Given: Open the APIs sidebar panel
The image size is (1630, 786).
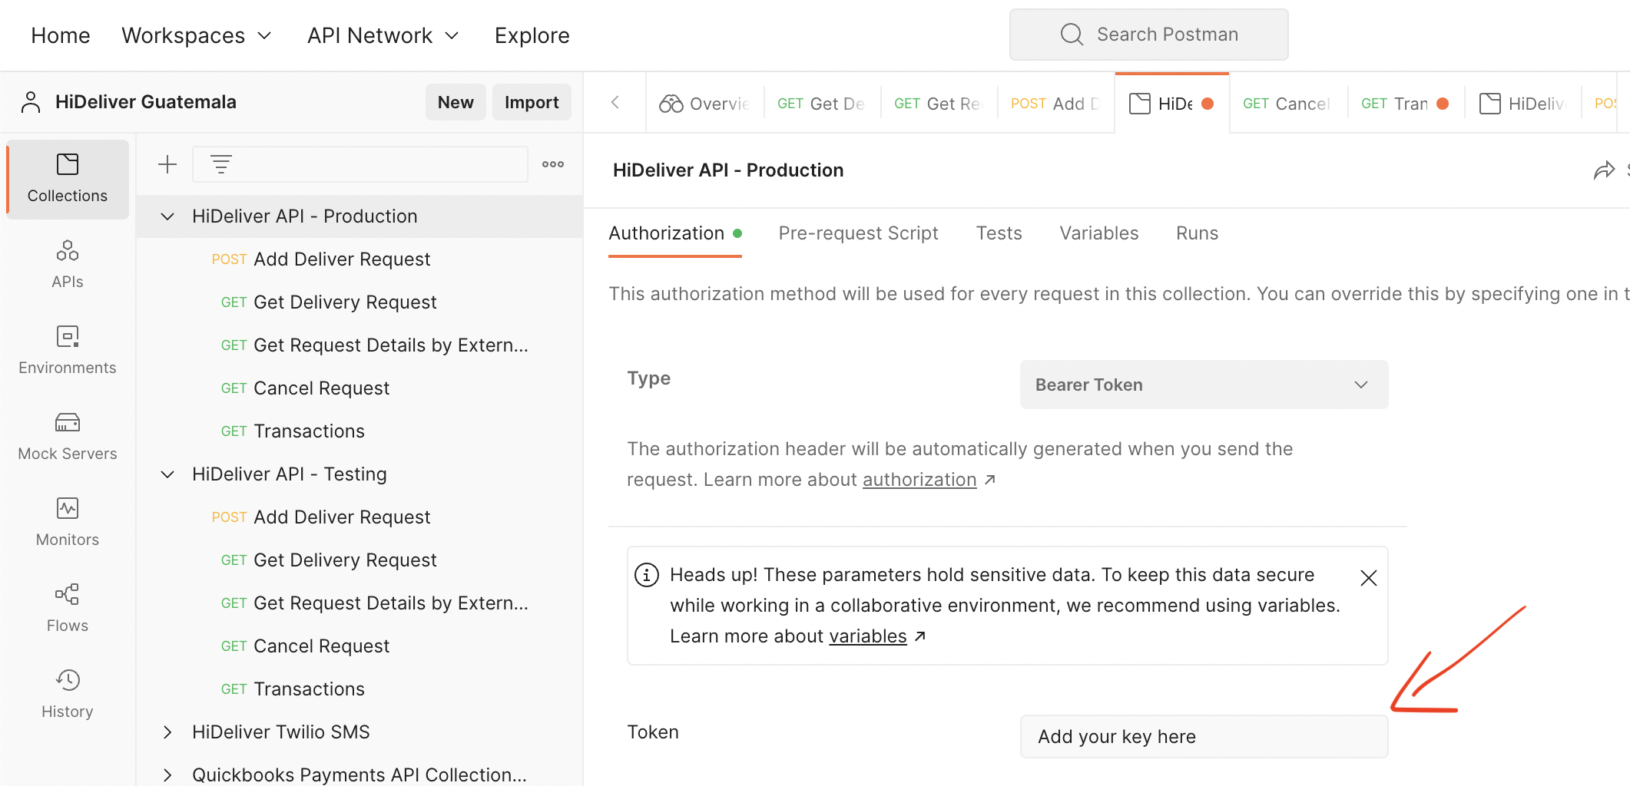Looking at the screenshot, I should (x=68, y=265).
